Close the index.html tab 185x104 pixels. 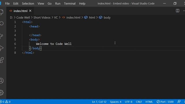pyautogui.click(x=30, y=11)
